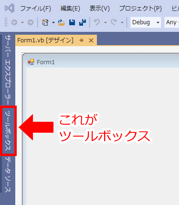Click the open file folder icon
The width and height of the screenshot is (179, 205).
pyautogui.click(x=62, y=22)
